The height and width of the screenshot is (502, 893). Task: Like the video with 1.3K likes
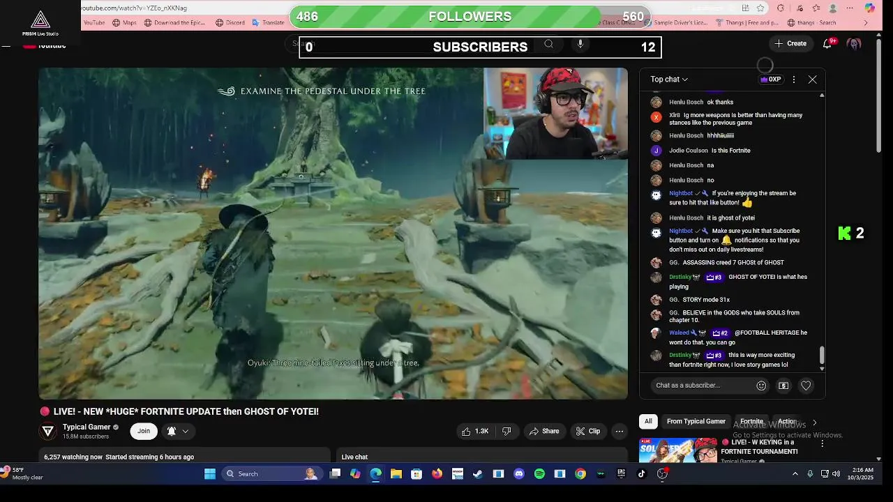[x=474, y=431]
